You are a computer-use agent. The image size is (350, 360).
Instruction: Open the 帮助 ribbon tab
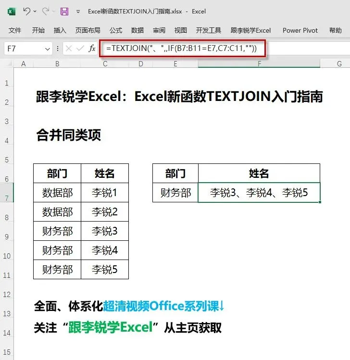(335, 30)
